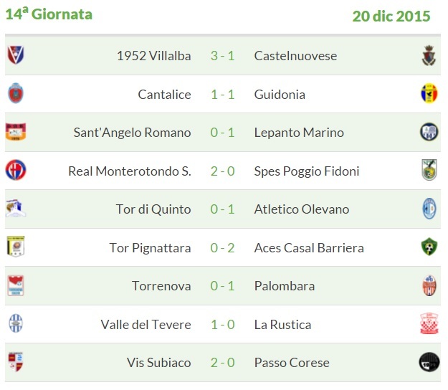Click the Vis Subiaco club badge

click(15, 362)
